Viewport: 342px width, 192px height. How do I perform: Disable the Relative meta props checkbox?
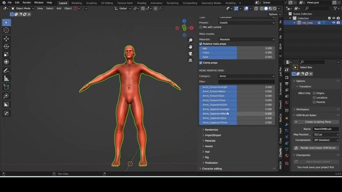pyautogui.click(x=201, y=44)
